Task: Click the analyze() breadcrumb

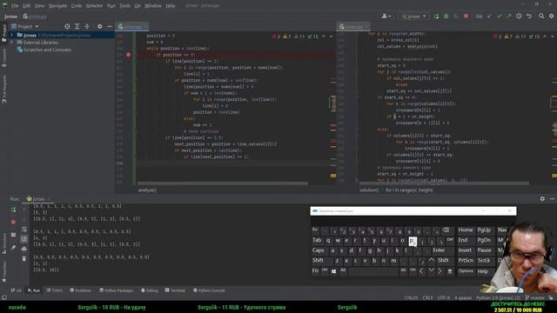Action: coord(147,190)
